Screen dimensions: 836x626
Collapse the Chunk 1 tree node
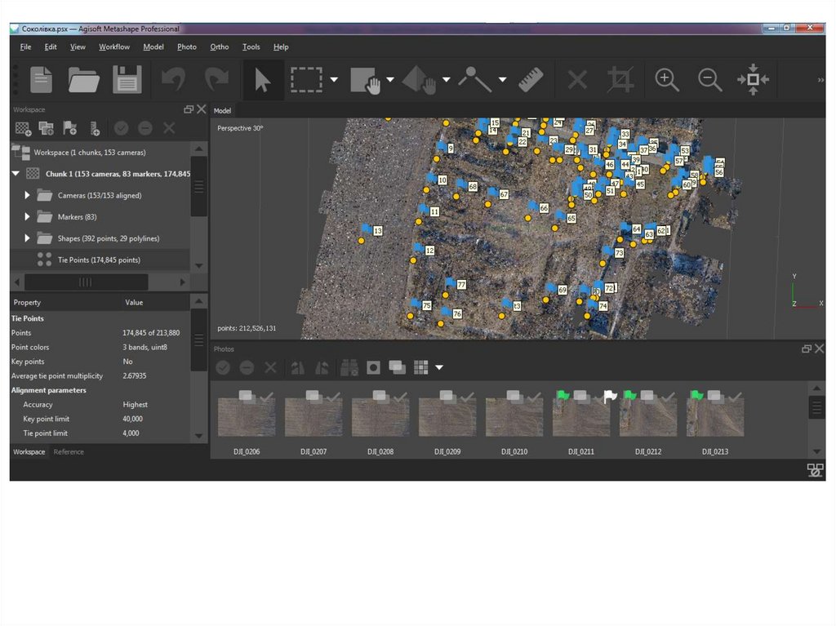pyautogui.click(x=16, y=174)
